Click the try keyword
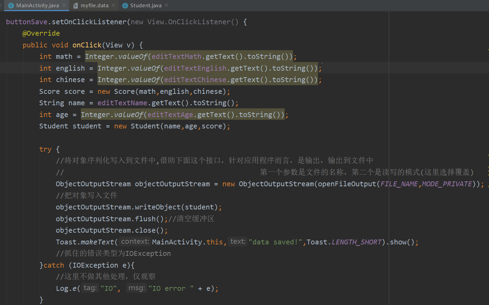 45,149
